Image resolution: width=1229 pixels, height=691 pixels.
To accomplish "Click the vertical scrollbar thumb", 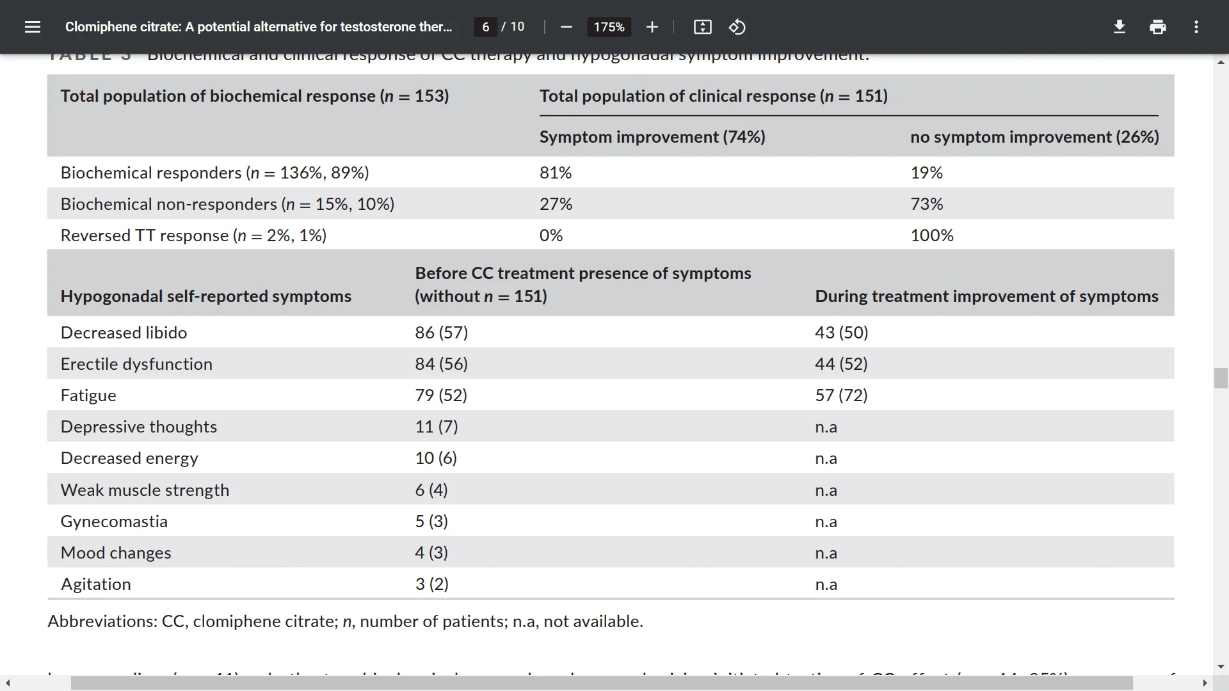I will pos(1221,378).
